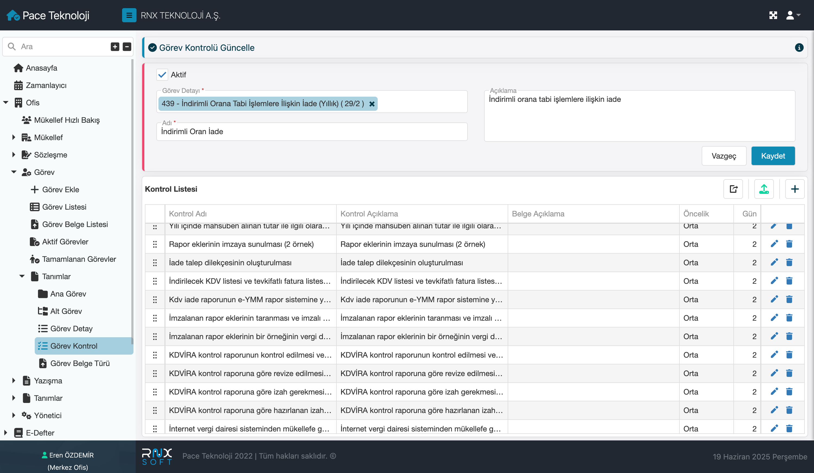Collapse all menu items with minus toggle

pos(127,46)
